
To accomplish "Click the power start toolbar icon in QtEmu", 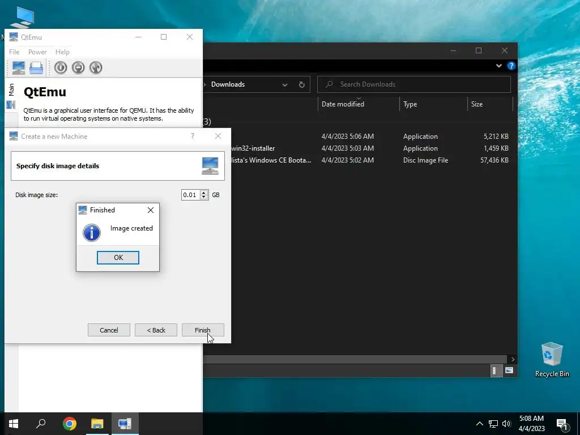I will 61,68.
